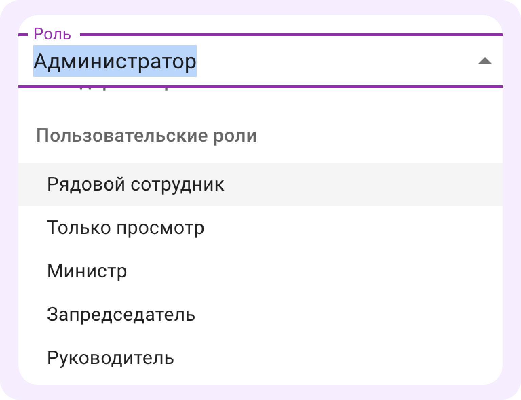Select the Министр option
521x400 pixels.
pyautogui.click(x=86, y=271)
